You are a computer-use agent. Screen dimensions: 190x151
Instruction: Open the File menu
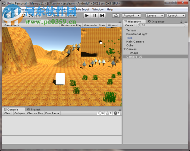pyautogui.click(x=6, y=9)
